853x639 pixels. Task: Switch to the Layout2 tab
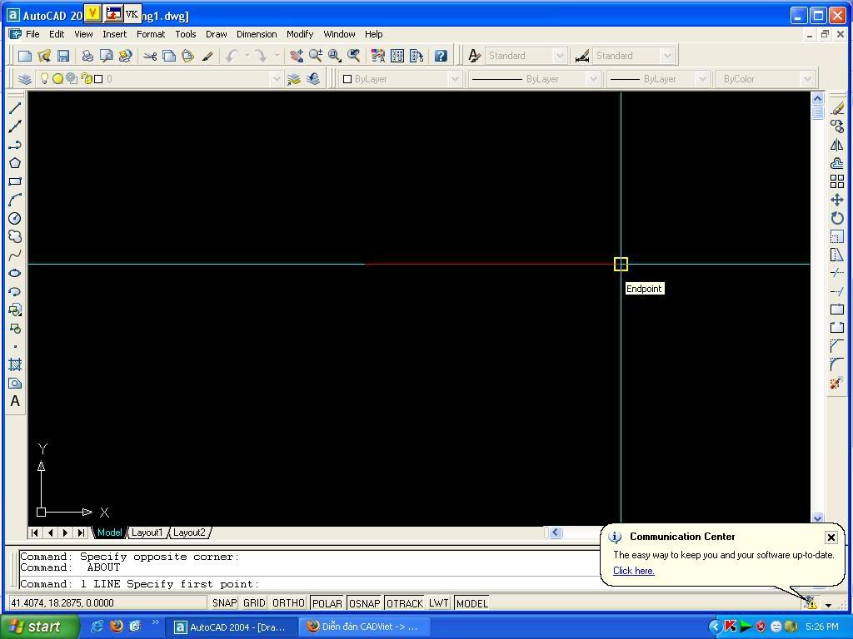click(189, 532)
